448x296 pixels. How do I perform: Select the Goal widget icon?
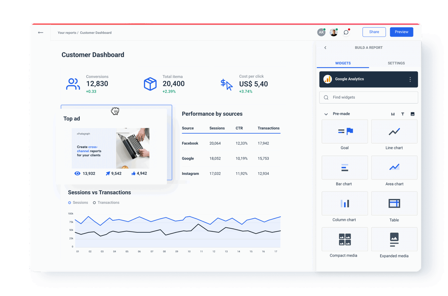point(345,131)
